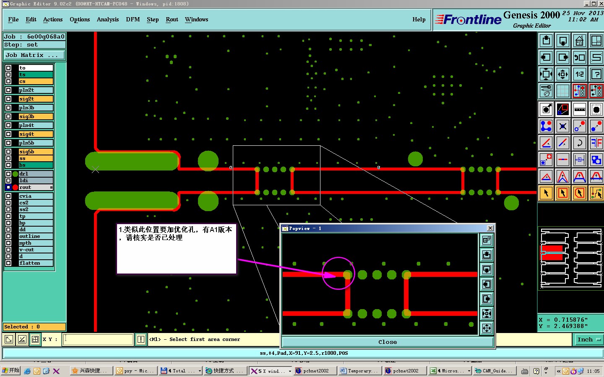
Task: Click the Close button in Popview
Action: click(x=388, y=342)
